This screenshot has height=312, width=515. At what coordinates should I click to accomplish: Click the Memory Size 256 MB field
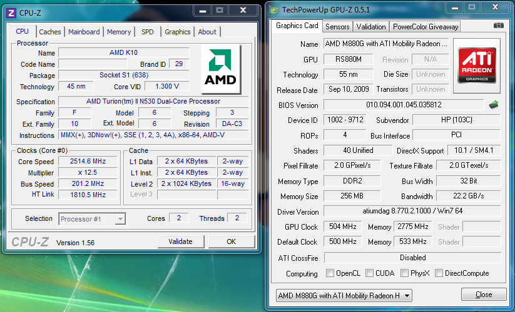coord(352,196)
